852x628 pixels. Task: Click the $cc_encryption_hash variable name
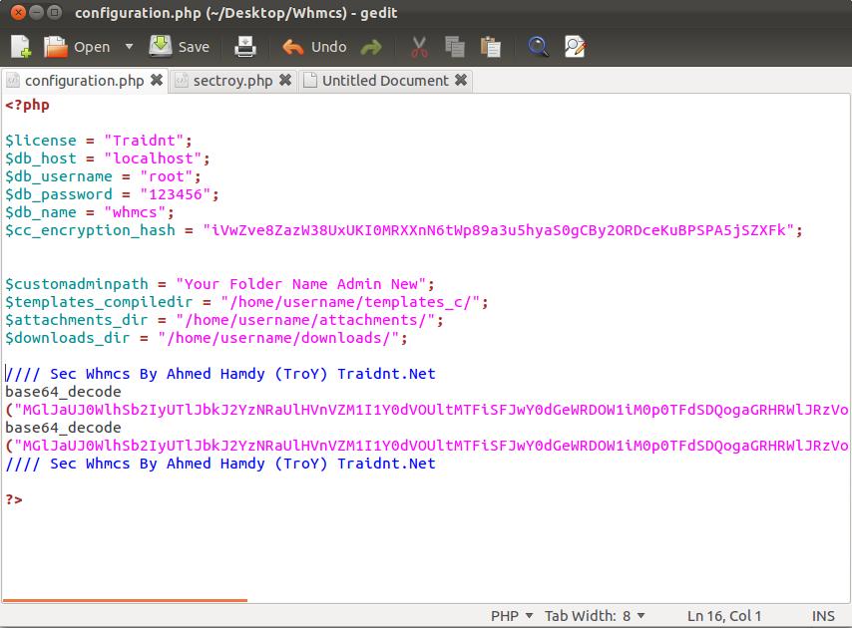point(90,230)
